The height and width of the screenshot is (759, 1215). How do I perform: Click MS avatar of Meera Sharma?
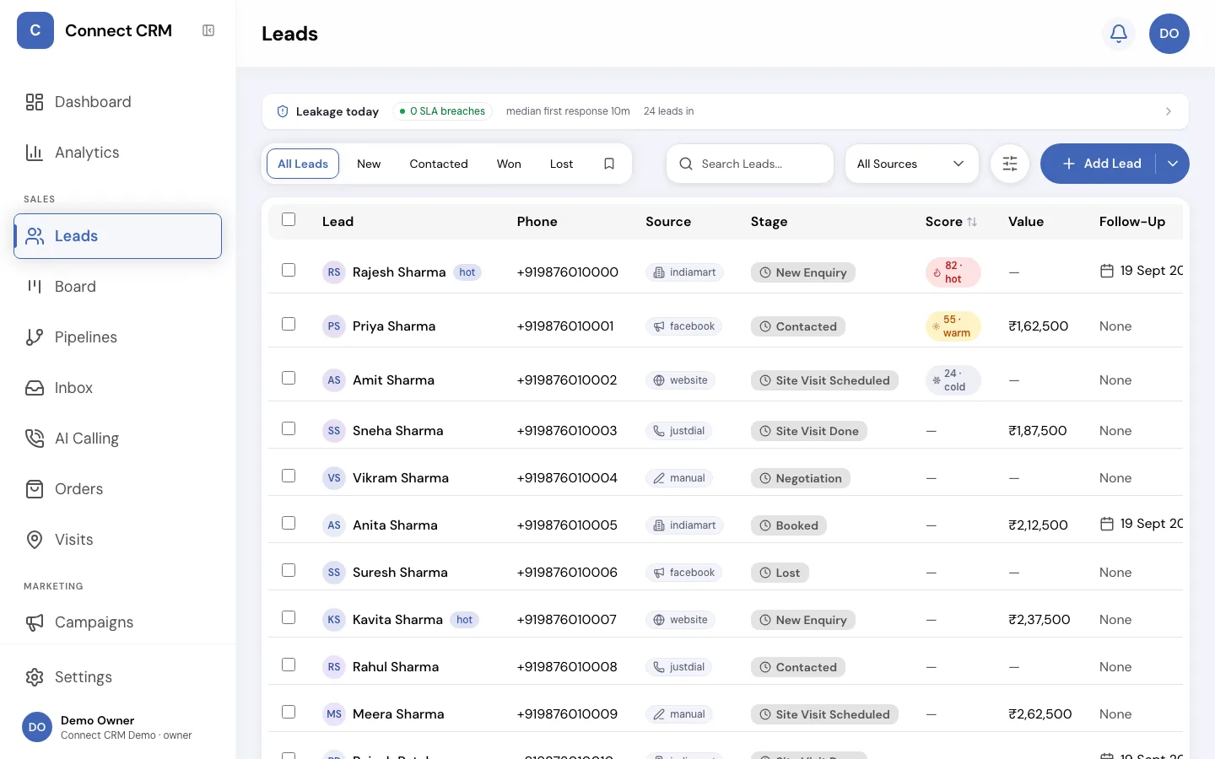[x=334, y=714]
